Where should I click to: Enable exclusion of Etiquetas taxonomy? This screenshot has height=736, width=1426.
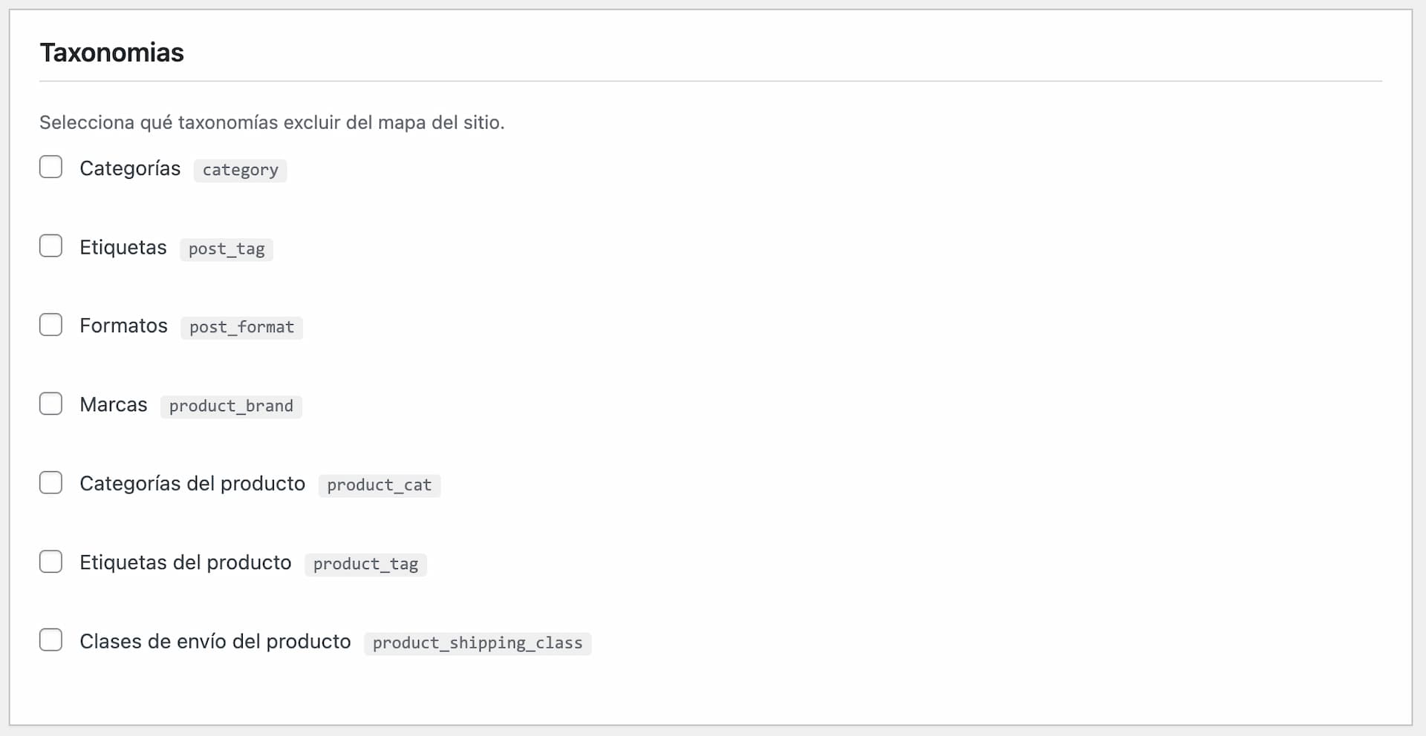point(51,246)
